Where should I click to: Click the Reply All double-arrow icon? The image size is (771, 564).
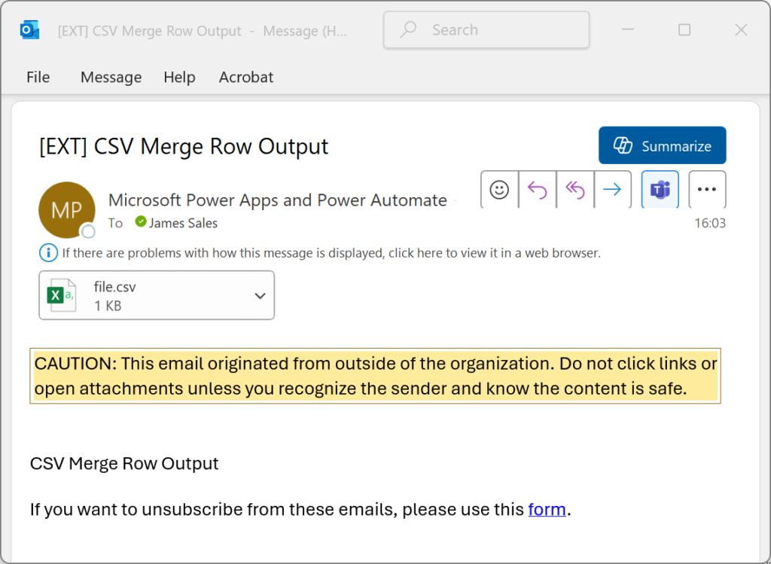[575, 190]
